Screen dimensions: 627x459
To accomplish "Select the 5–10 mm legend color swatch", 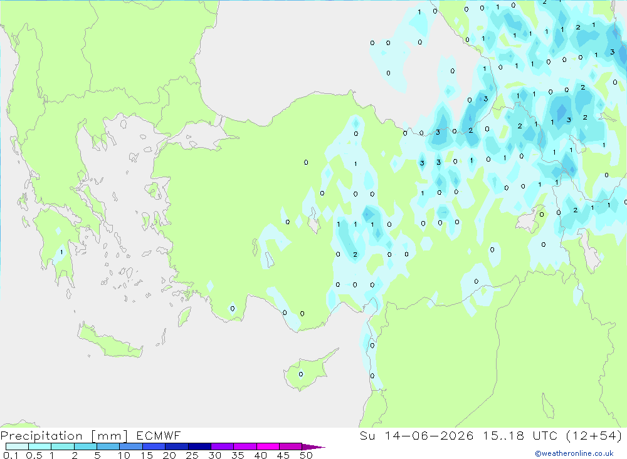I will (x=108, y=446).
